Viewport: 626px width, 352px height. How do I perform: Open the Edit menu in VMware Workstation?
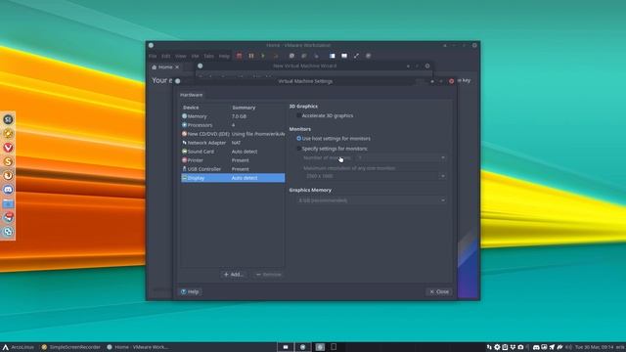click(x=166, y=56)
